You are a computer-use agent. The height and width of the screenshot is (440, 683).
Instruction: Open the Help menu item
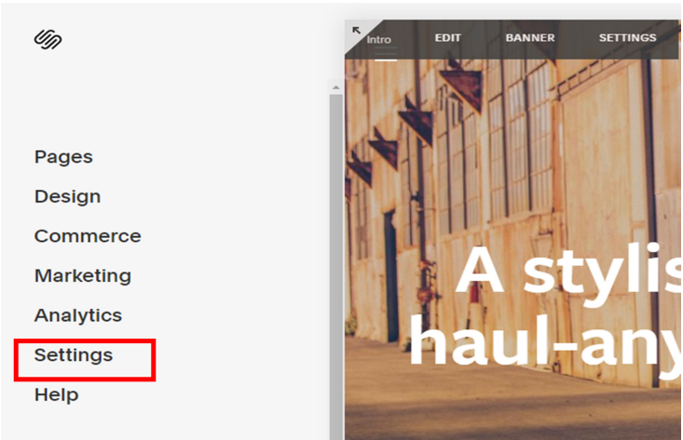[57, 394]
